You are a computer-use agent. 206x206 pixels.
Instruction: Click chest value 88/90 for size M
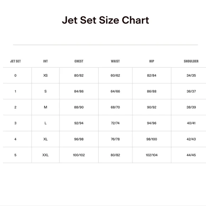tap(79, 107)
